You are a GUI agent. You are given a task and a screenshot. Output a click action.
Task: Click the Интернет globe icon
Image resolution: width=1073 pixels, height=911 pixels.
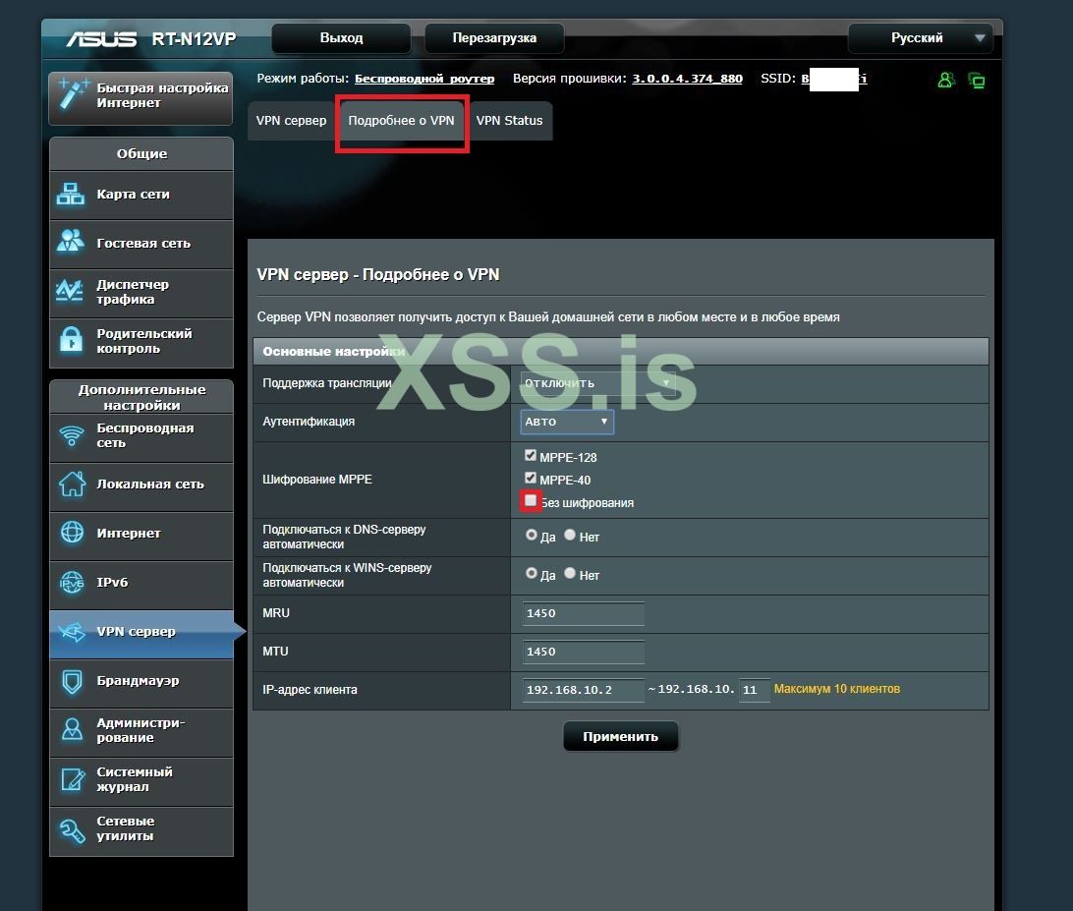pos(72,533)
